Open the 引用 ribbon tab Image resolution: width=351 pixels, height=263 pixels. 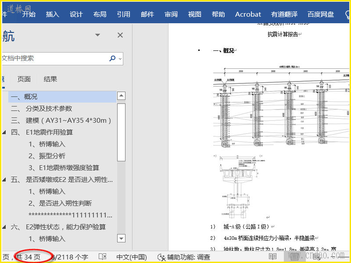pyautogui.click(x=124, y=14)
